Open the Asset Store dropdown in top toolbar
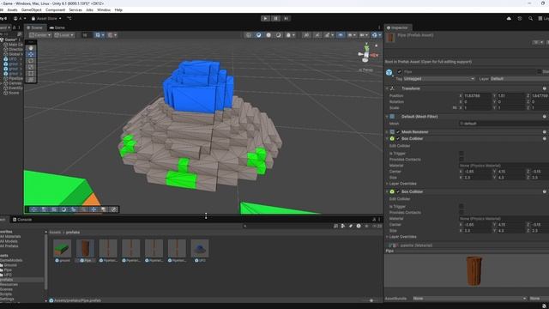This screenshot has height=309, width=549. [46, 18]
